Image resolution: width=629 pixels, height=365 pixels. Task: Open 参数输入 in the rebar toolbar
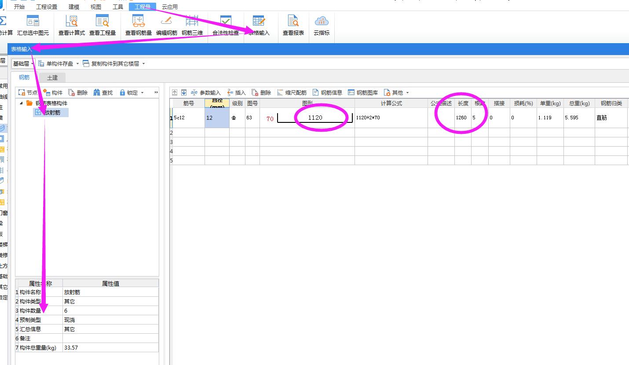205,92
